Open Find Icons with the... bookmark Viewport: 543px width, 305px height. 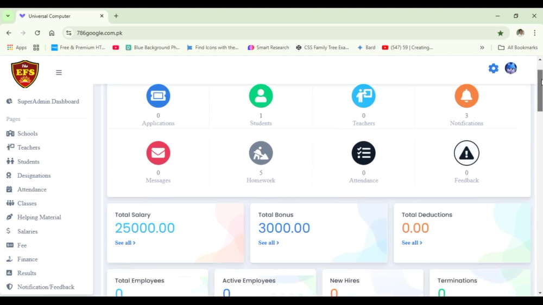pyautogui.click(x=213, y=47)
